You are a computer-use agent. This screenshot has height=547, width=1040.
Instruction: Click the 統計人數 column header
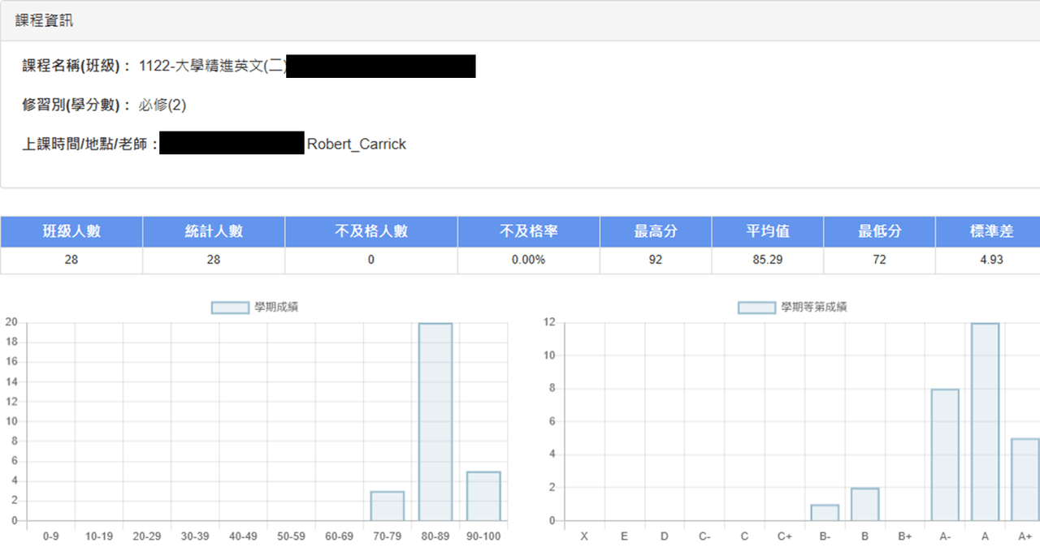pos(214,231)
